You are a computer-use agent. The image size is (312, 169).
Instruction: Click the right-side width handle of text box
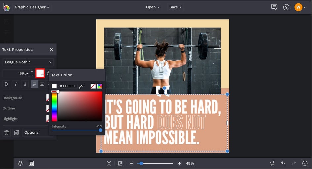pyautogui.click(x=227, y=123)
